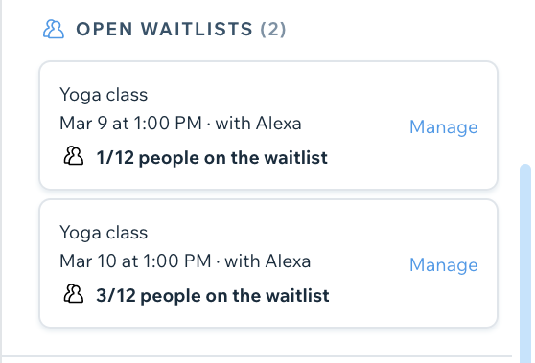Click the people icon beside 3/12 waitlist
The image size is (535, 363).
click(74, 293)
